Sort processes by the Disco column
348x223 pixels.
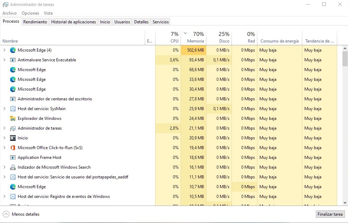pyautogui.click(x=219, y=38)
